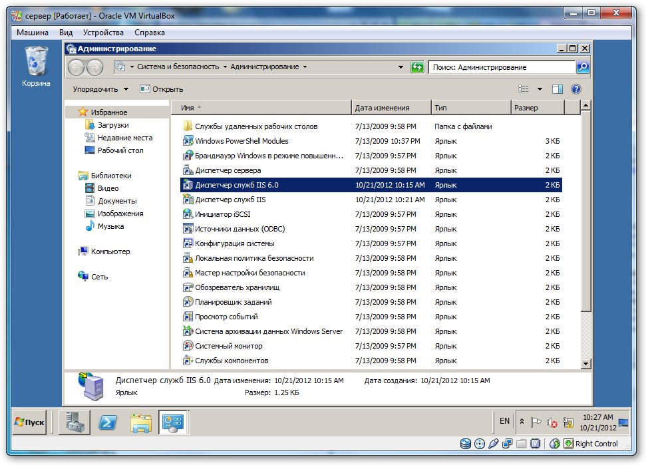Sort by the Тип column header
Viewport: 646px width, 465px height.
471,108
